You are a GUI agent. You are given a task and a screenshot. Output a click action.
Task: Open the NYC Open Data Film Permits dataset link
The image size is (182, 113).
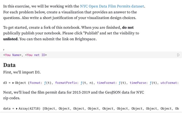pos(112,6)
